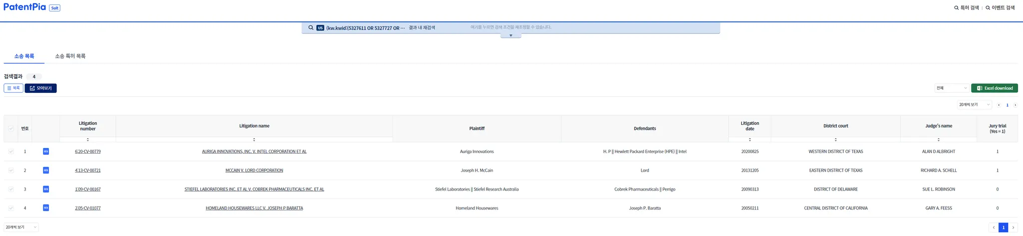
Task: Click the PatentPia logo
Action: point(24,7)
